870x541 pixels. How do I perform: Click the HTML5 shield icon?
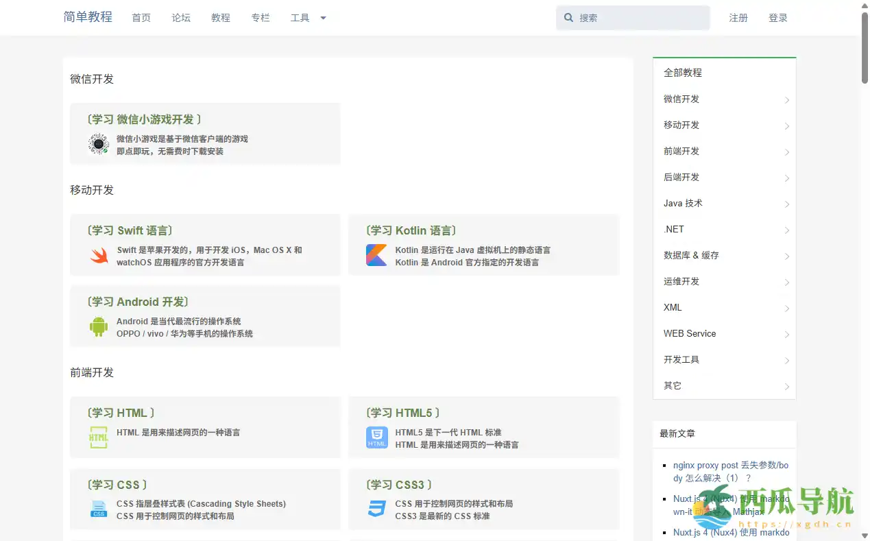click(x=376, y=437)
